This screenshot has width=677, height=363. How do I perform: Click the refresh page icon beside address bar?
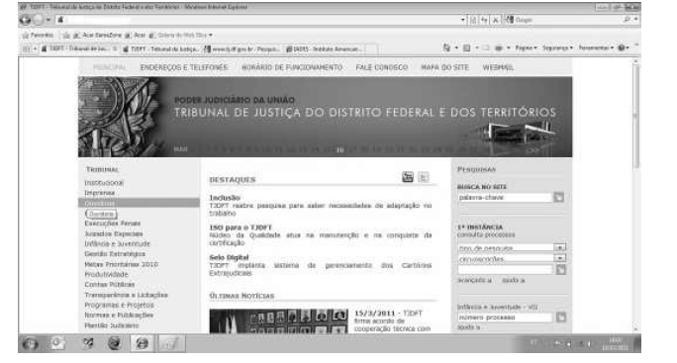tap(484, 20)
